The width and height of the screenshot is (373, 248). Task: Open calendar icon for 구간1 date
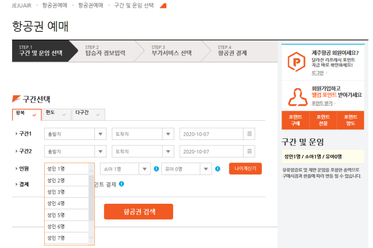coord(249,134)
